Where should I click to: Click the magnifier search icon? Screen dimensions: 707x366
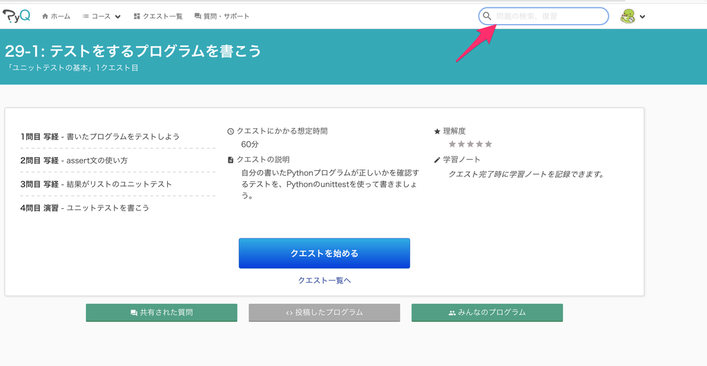click(x=487, y=17)
